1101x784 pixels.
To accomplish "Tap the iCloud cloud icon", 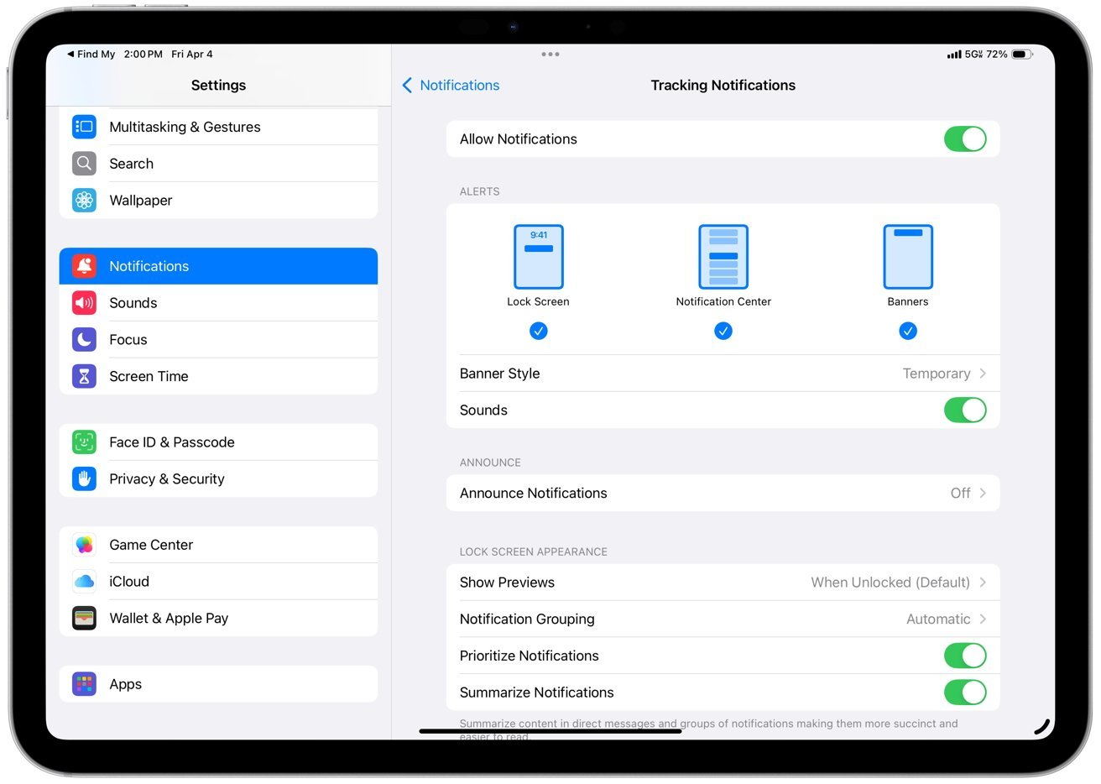I will (x=84, y=582).
